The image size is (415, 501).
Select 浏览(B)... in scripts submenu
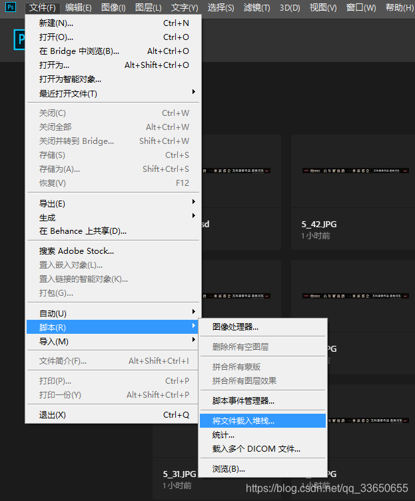pyautogui.click(x=262, y=469)
